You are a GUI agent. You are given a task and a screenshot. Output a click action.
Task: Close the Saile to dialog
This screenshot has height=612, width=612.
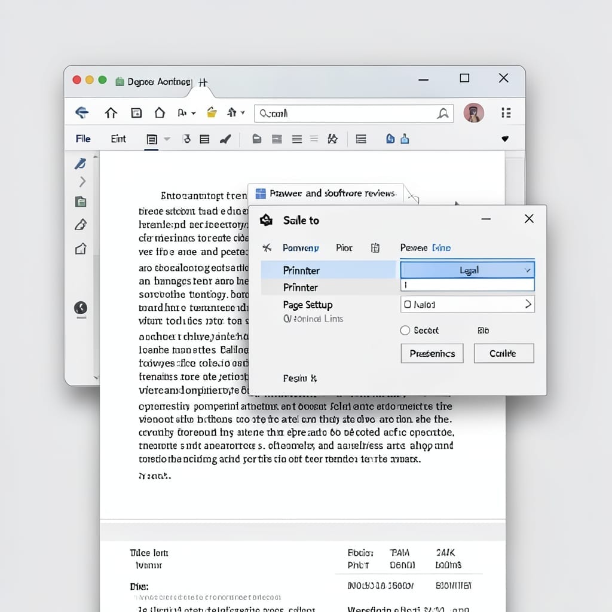(529, 219)
